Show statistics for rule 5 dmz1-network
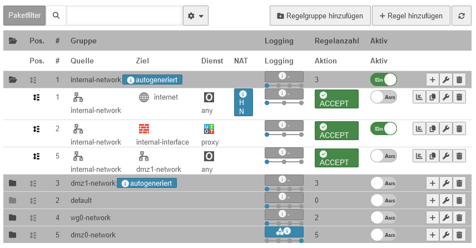The height and width of the screenshot is (248, 476). 419,156
